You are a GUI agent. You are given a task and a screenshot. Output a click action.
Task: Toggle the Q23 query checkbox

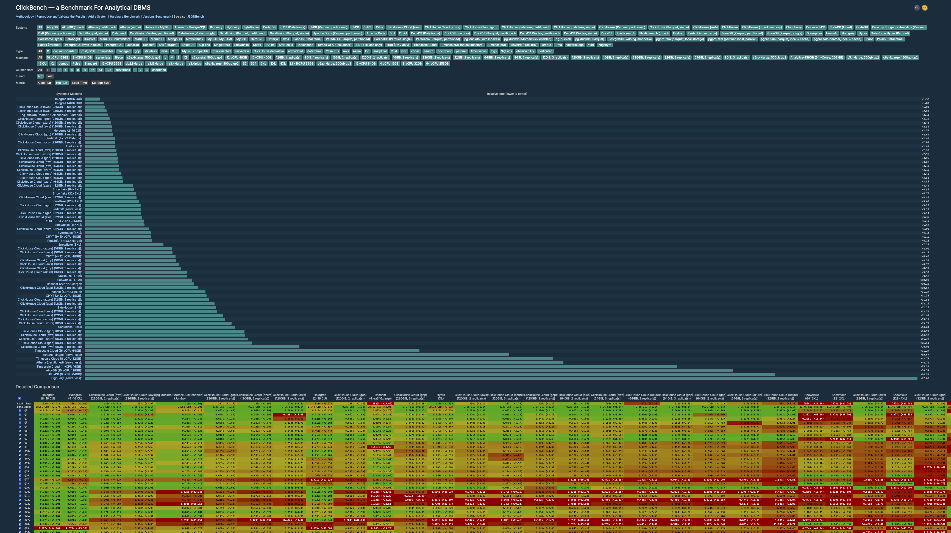pyautogui.click(x=20, y=504)
